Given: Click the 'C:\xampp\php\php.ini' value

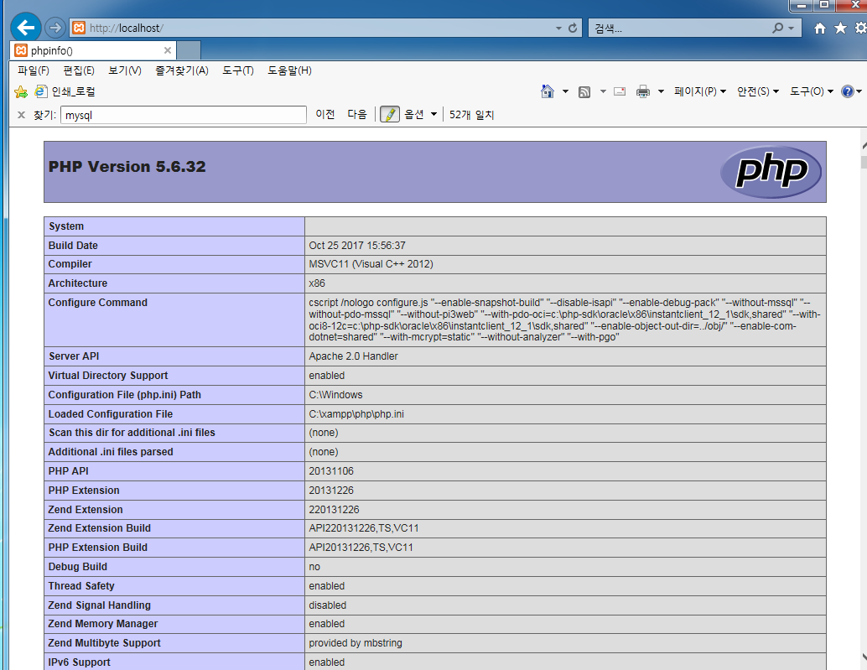Looking at the screenshot, I should click(x=356, y=414).
